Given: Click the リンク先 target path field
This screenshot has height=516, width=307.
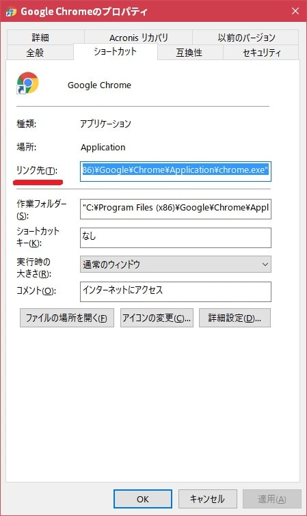Looking at the screenshot, I should 176,171.
